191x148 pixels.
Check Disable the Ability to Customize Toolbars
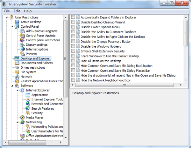(73, 31)
